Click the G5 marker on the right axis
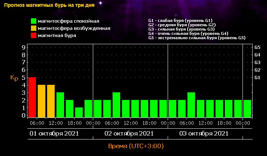The image size is (267, 156). [x=257, y=47]
